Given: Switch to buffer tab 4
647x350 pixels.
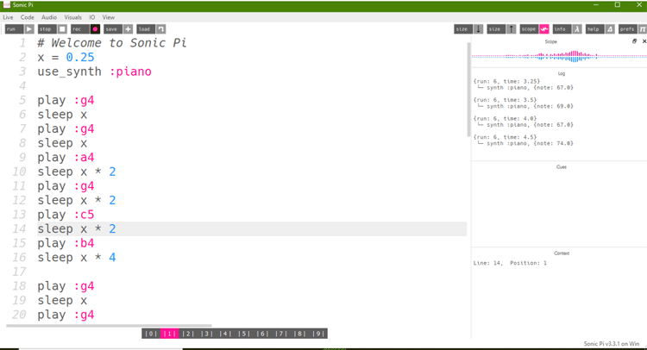Looking at the screenshot, I should (225, 334).
